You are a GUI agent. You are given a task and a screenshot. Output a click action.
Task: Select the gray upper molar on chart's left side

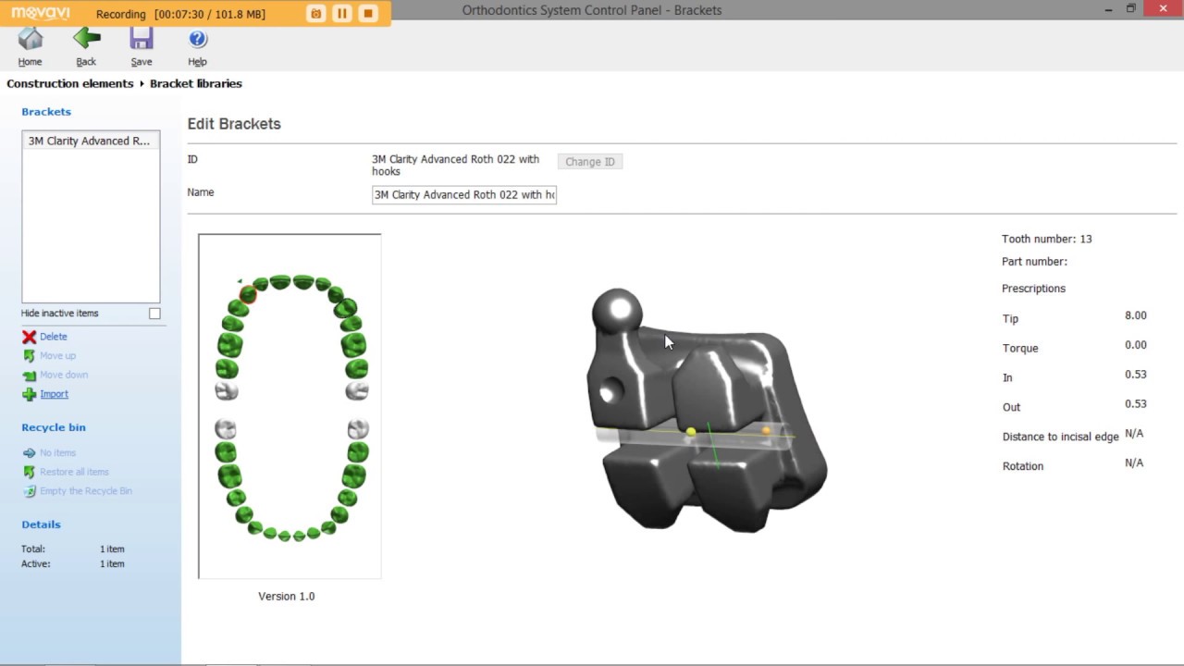227,390
